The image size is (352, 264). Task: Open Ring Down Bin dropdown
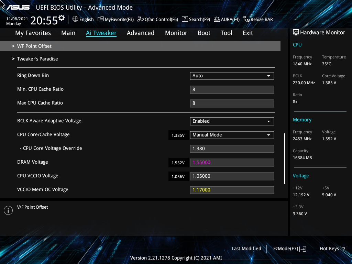click(x=232, y=76)
